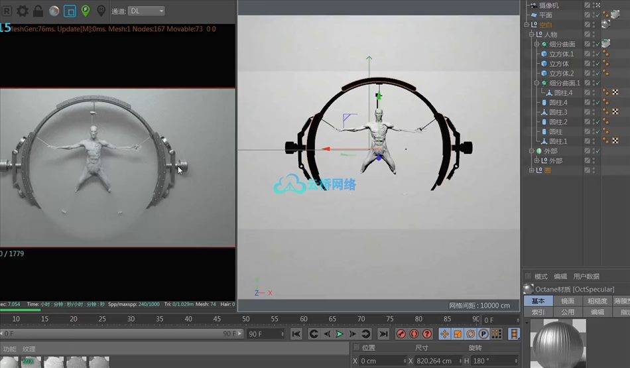Click stepper arrows of 0 F frame field
The image size is (630, 368).
(x=517, y=320)
